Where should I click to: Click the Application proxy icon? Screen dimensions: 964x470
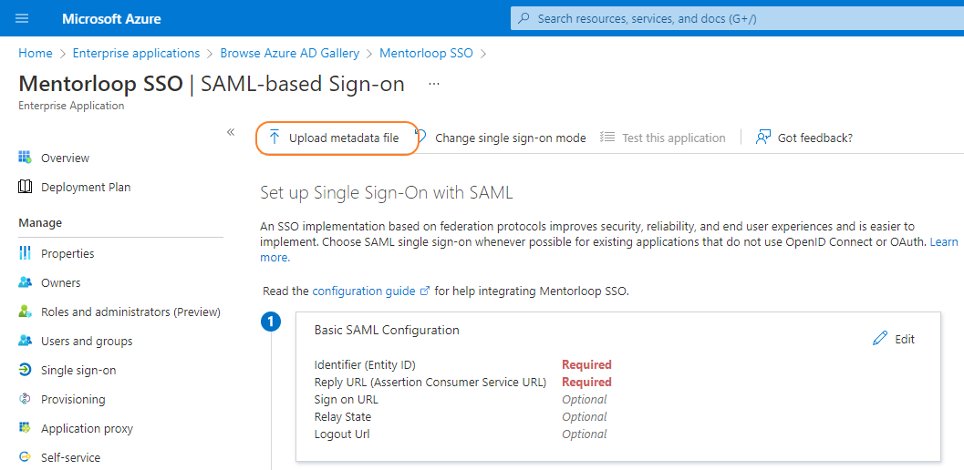pyautogui.click(x=25, y=427)
